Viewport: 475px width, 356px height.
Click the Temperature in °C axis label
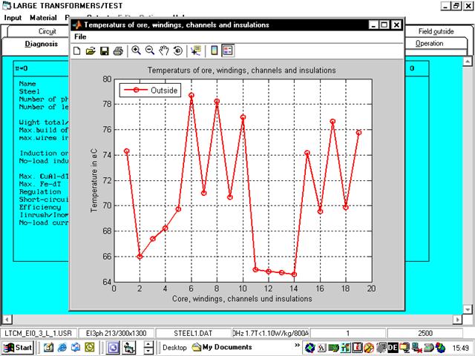coord(94,180)
